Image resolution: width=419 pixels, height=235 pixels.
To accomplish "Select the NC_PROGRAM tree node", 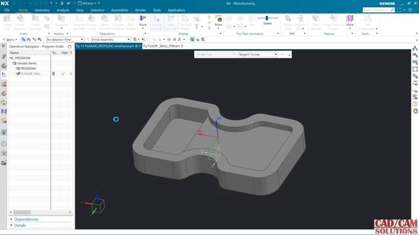I will [20, 58].
